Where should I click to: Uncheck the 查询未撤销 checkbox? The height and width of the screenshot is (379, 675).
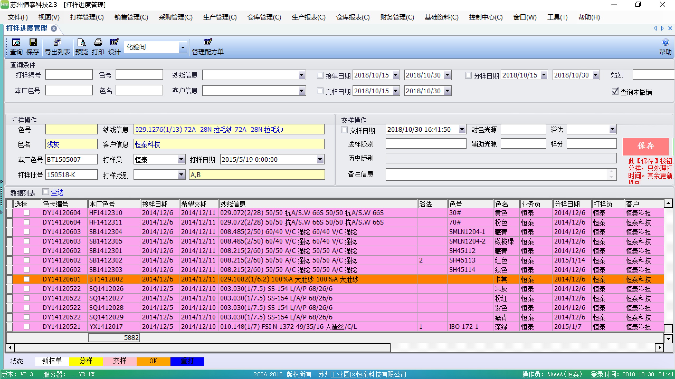[615, 91]
